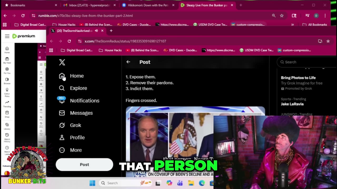Open Rumble Library

(x=7, y=126)
